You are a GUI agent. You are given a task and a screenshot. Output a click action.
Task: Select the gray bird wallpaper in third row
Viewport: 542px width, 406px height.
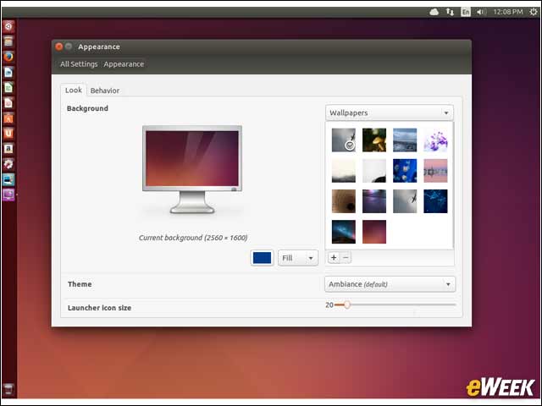click(405, 201)
